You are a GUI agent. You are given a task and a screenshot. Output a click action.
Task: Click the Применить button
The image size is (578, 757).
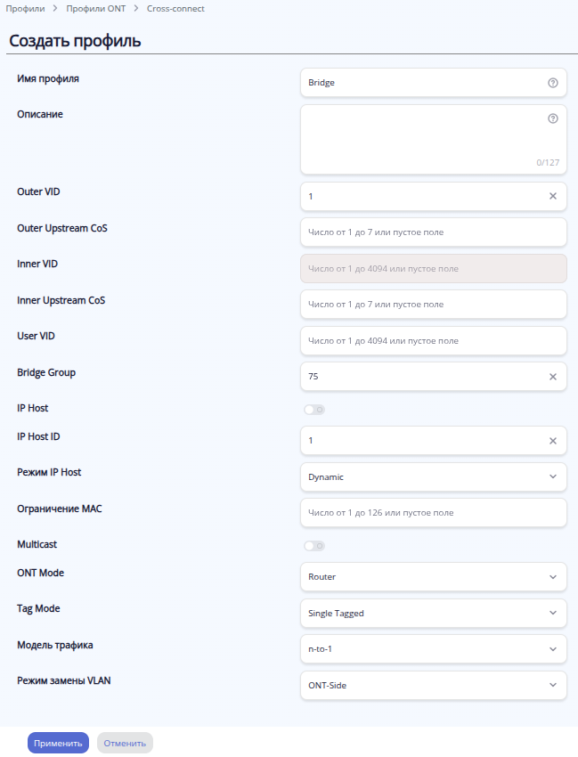tap(58, 743)
